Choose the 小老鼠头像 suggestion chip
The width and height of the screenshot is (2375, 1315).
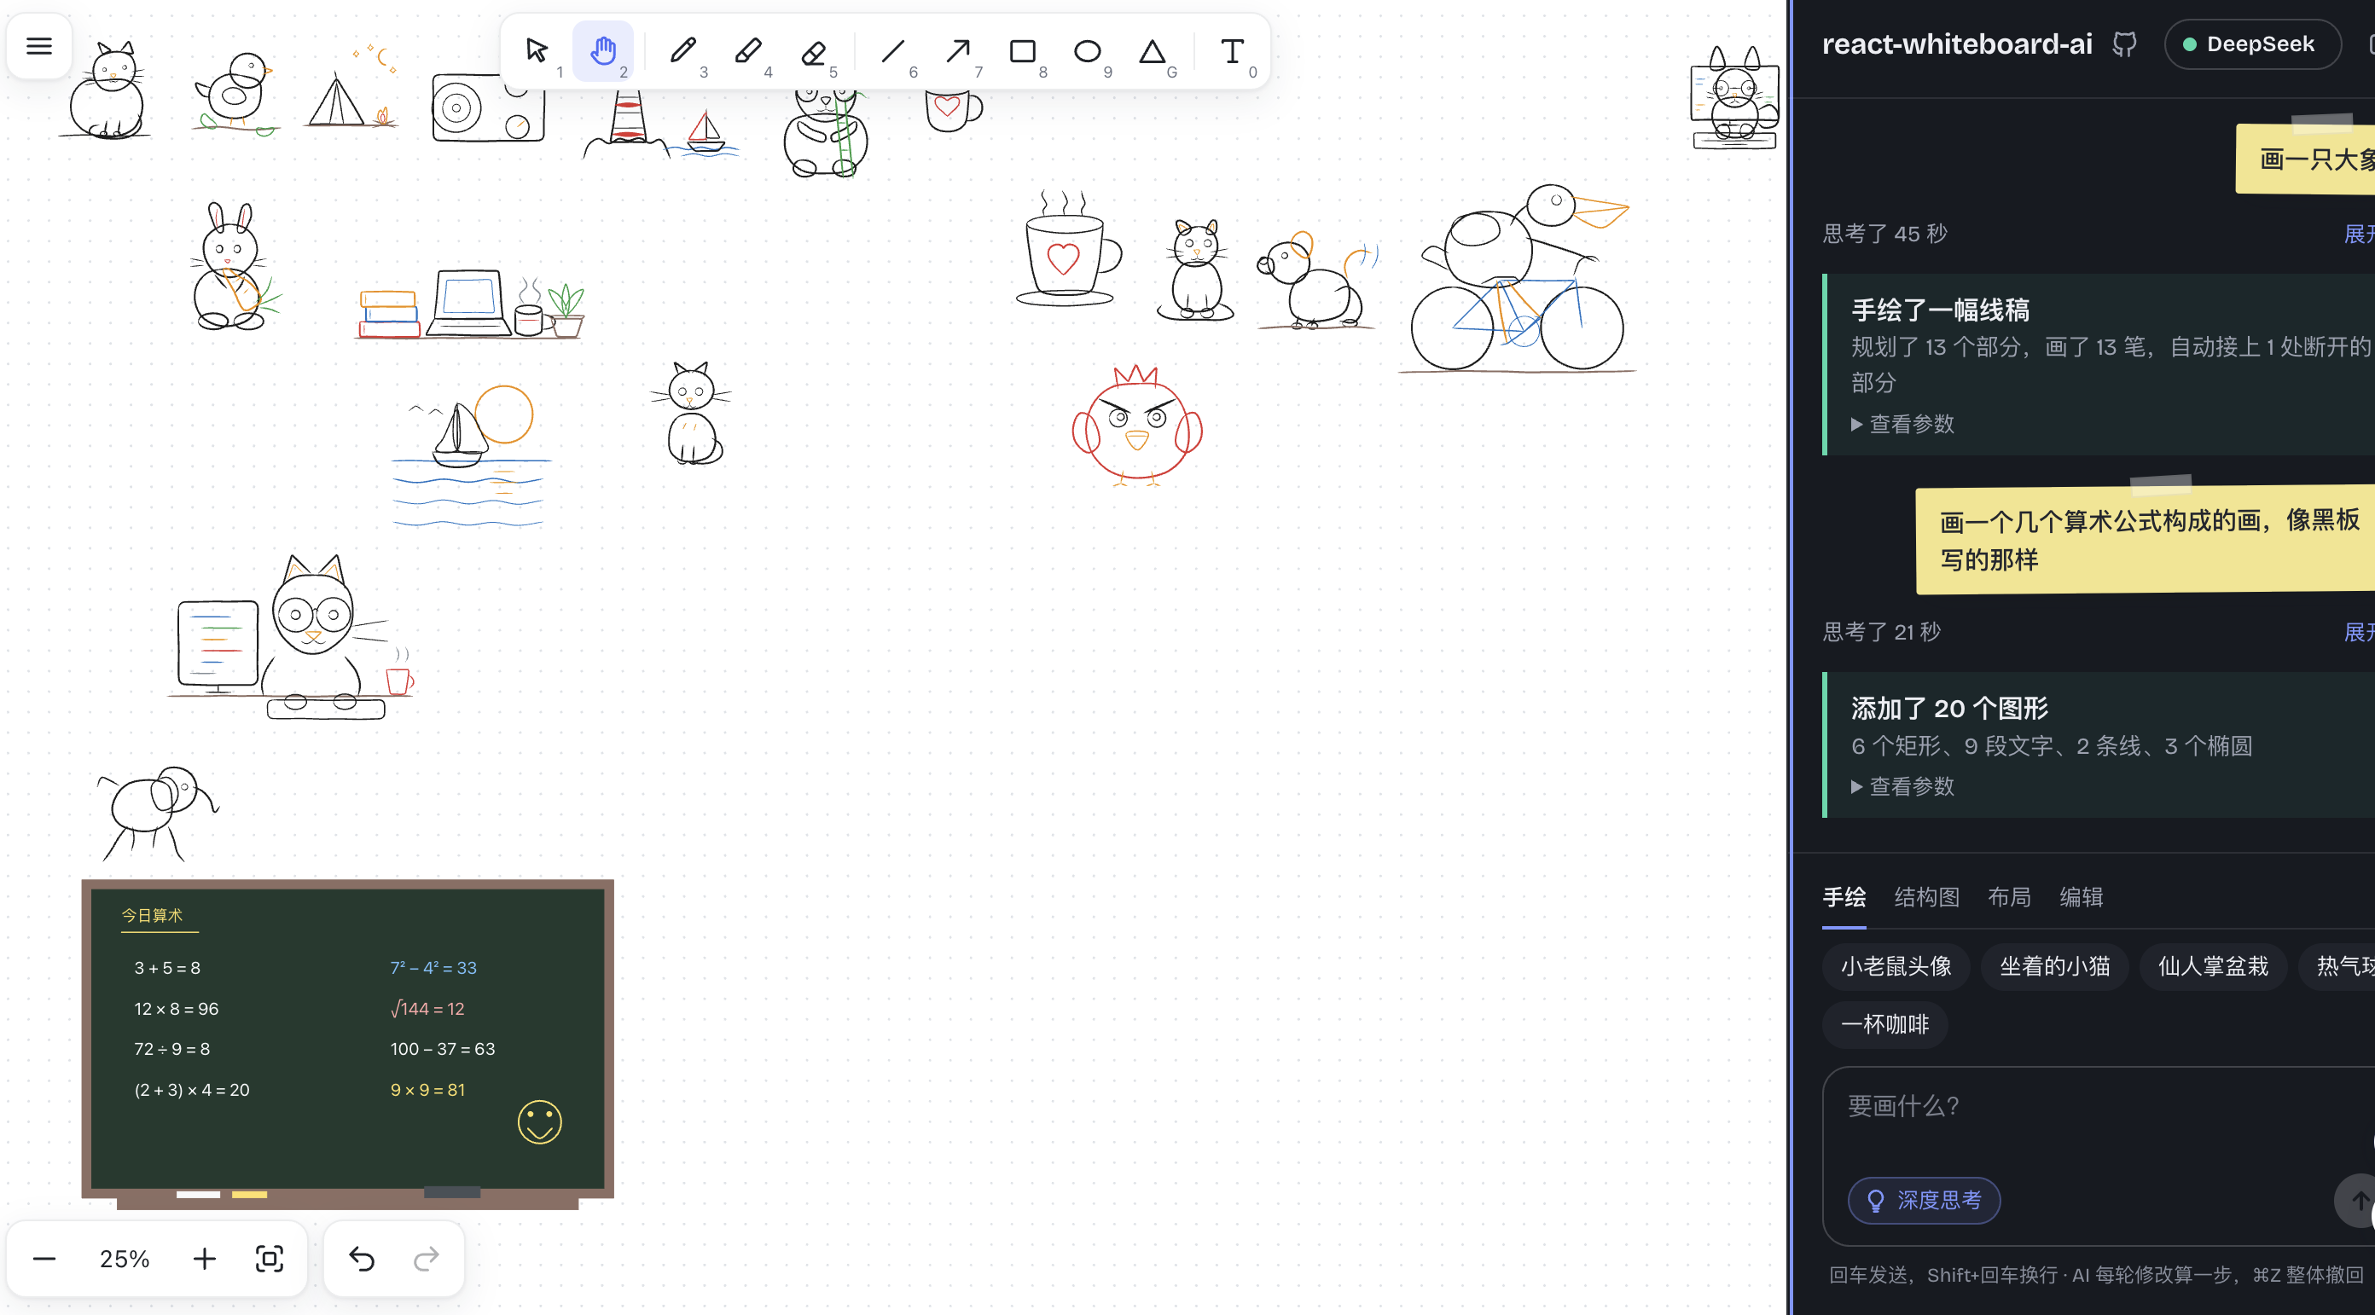[1896, 967]
